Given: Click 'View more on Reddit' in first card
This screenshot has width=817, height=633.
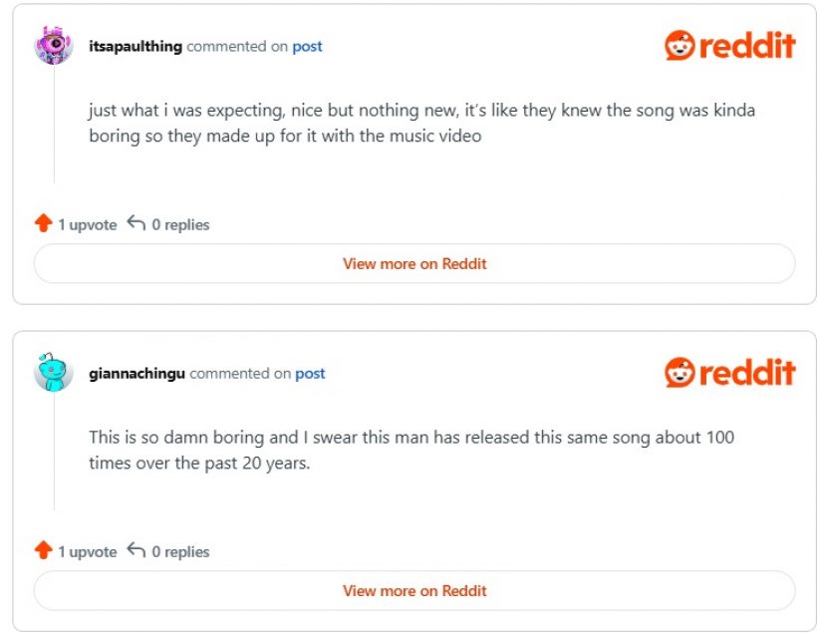Looking at the screenshot, I should (x=414, y=264).
